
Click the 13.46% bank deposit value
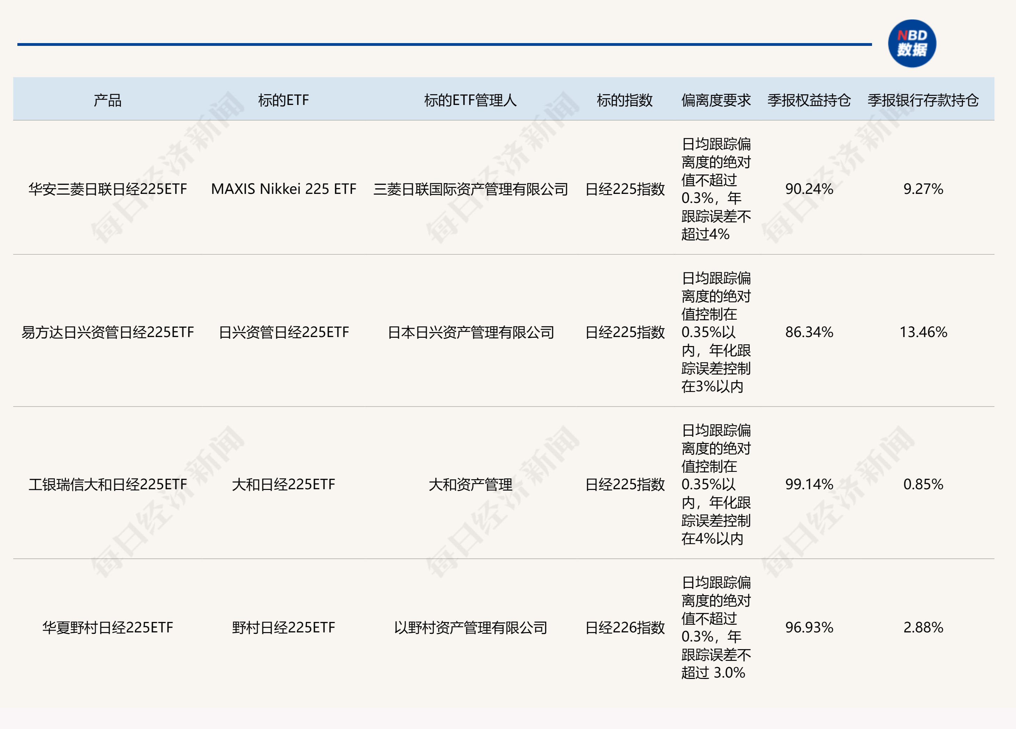923,332
